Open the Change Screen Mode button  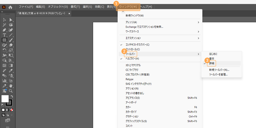coord(8,120)
